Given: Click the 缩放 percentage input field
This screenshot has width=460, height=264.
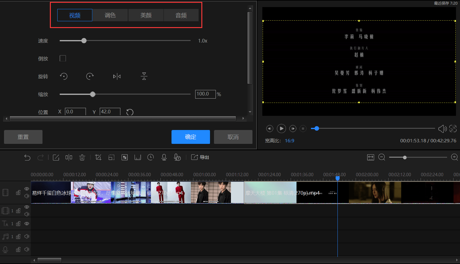Looking at the screenshot, I should point(205,94).
